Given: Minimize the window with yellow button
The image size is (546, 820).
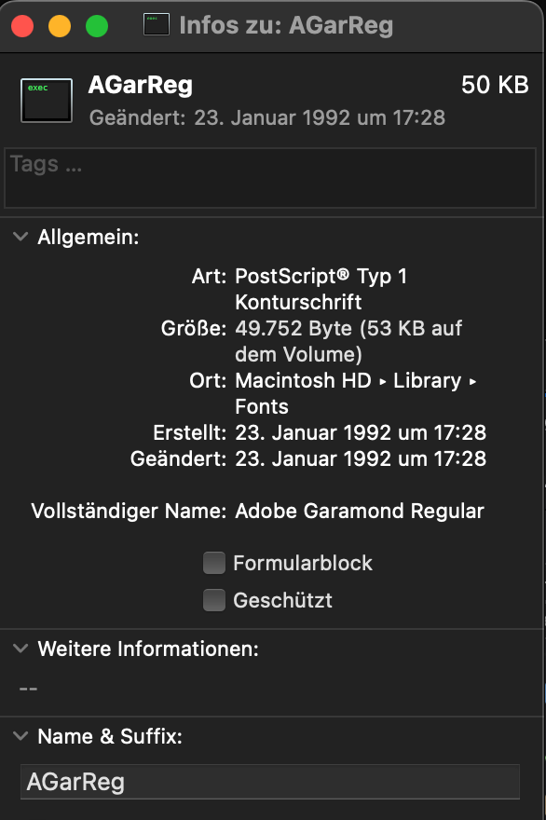Looking at the screenshot, I should 60,26.
